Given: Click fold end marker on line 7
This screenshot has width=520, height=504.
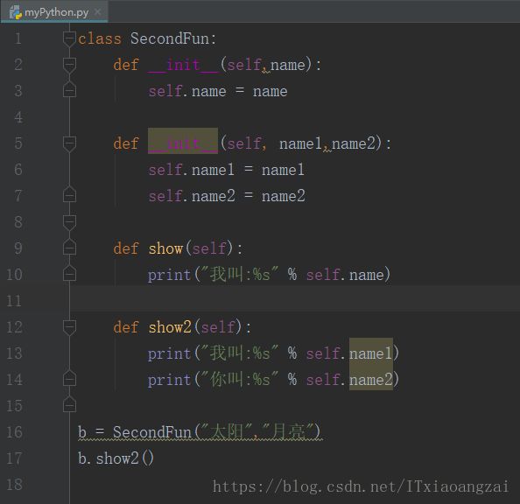Looking at the screenshot, I should click(70, 194).
